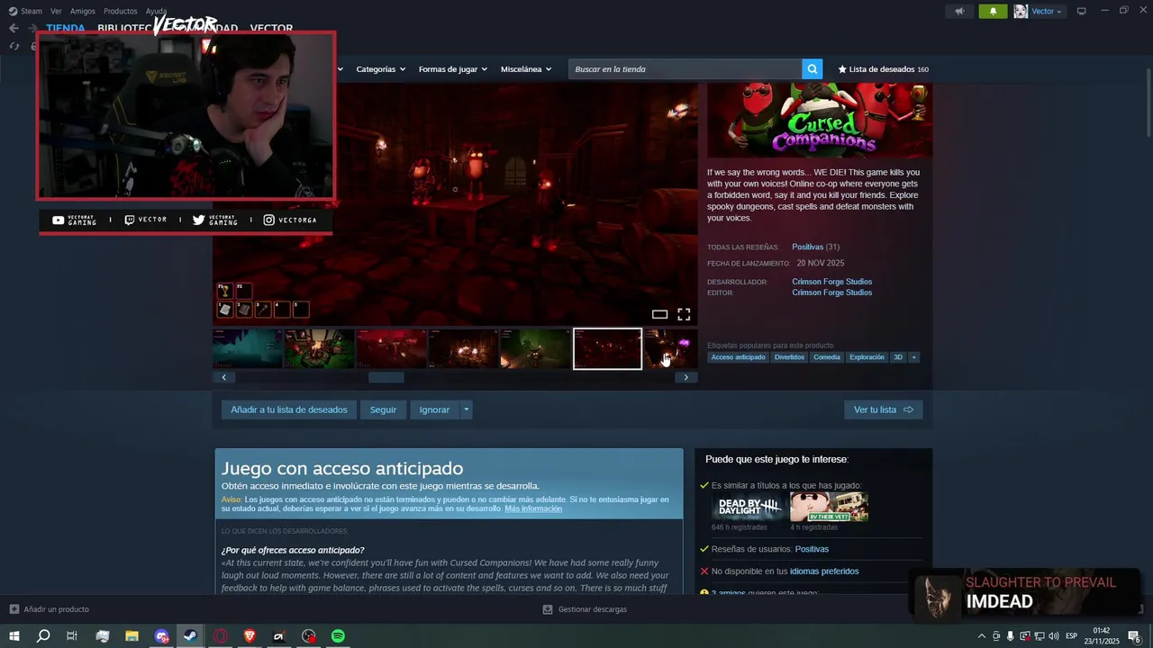The height and width of the screenshot is (648, 1153).
Task: Click the volume icon in system tray
Action: pos(1054,636)
